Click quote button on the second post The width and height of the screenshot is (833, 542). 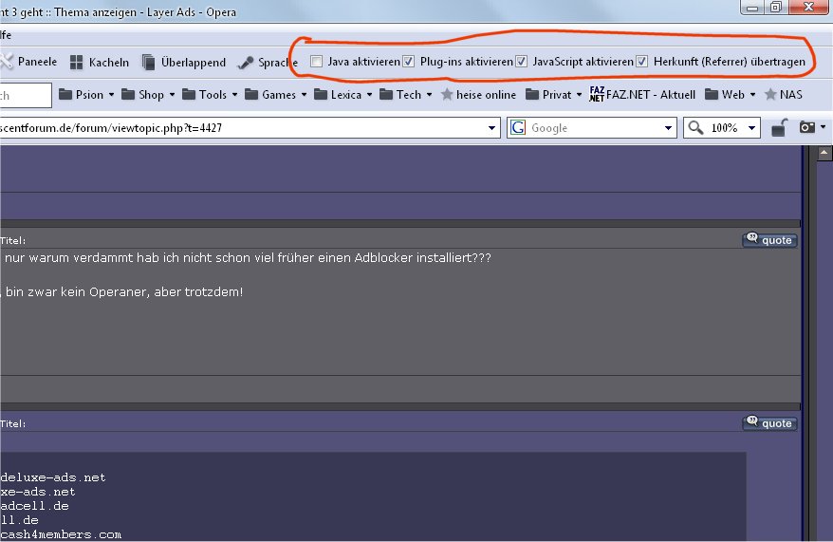(x=769, y=423)
